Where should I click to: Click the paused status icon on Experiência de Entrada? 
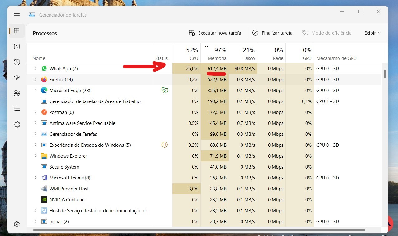pos(165,145)
